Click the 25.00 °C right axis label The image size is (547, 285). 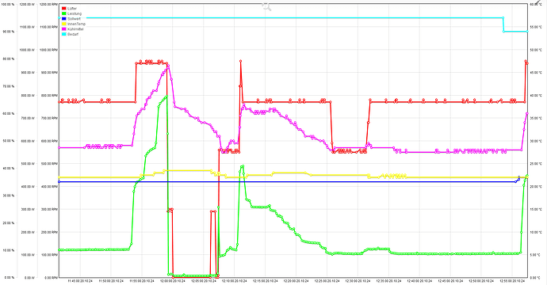tap(536, 164)
